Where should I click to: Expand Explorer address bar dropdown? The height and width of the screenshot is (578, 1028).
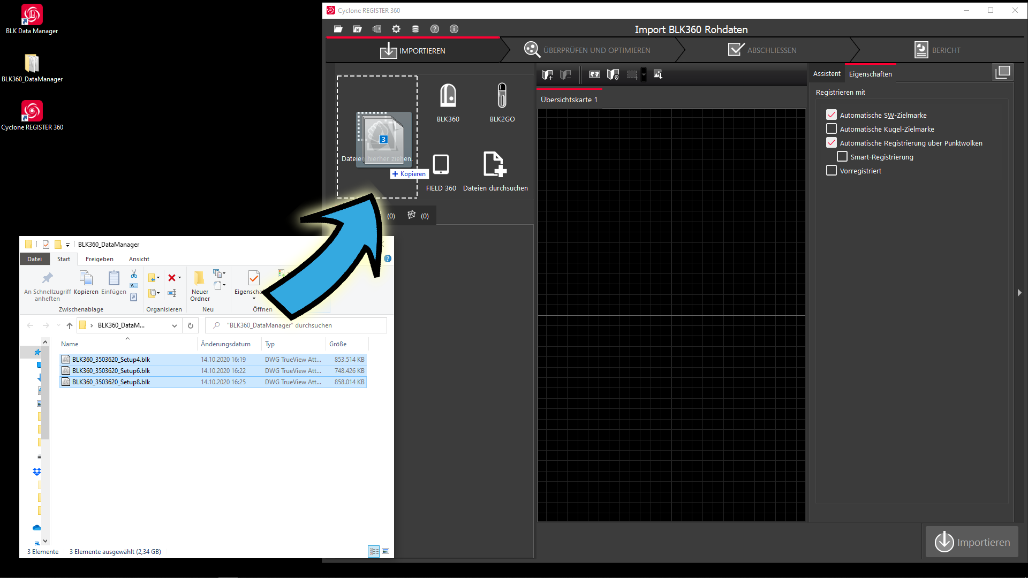175,325
